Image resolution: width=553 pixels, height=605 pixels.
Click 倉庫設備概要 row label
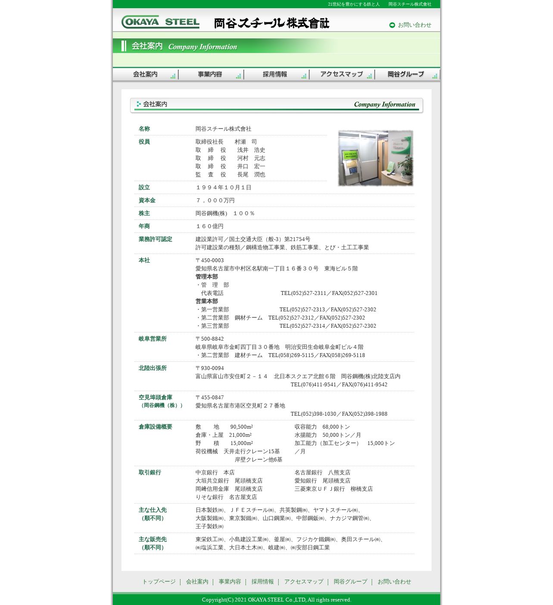155,427
